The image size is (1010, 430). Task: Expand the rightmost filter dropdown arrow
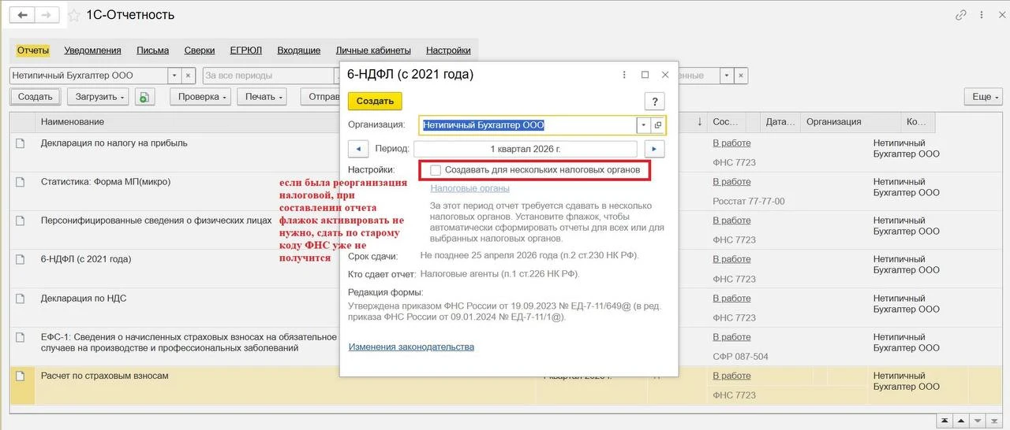[726, 76]
